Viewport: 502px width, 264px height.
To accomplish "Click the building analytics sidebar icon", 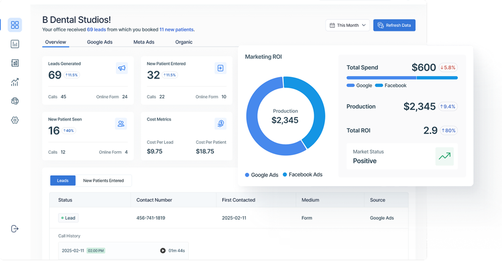I will 15,63.
